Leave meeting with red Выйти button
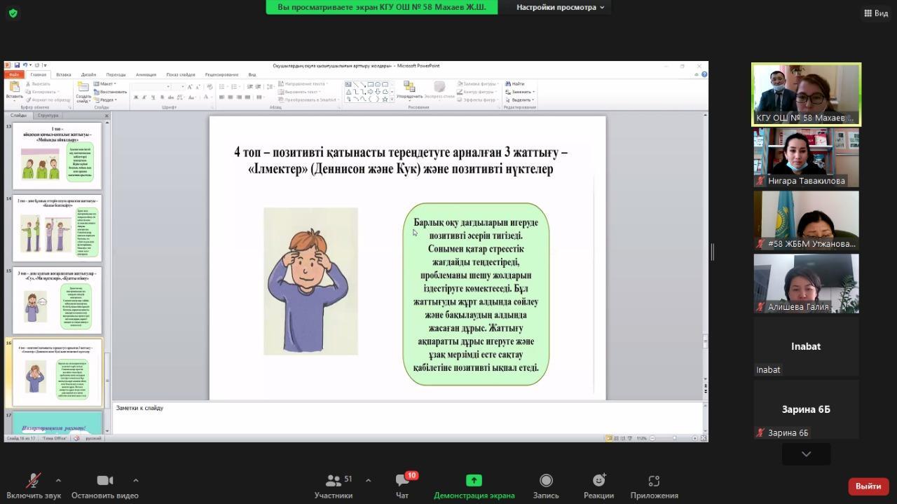The width and height of the screenshot is (897, 504). click(868, 486)
